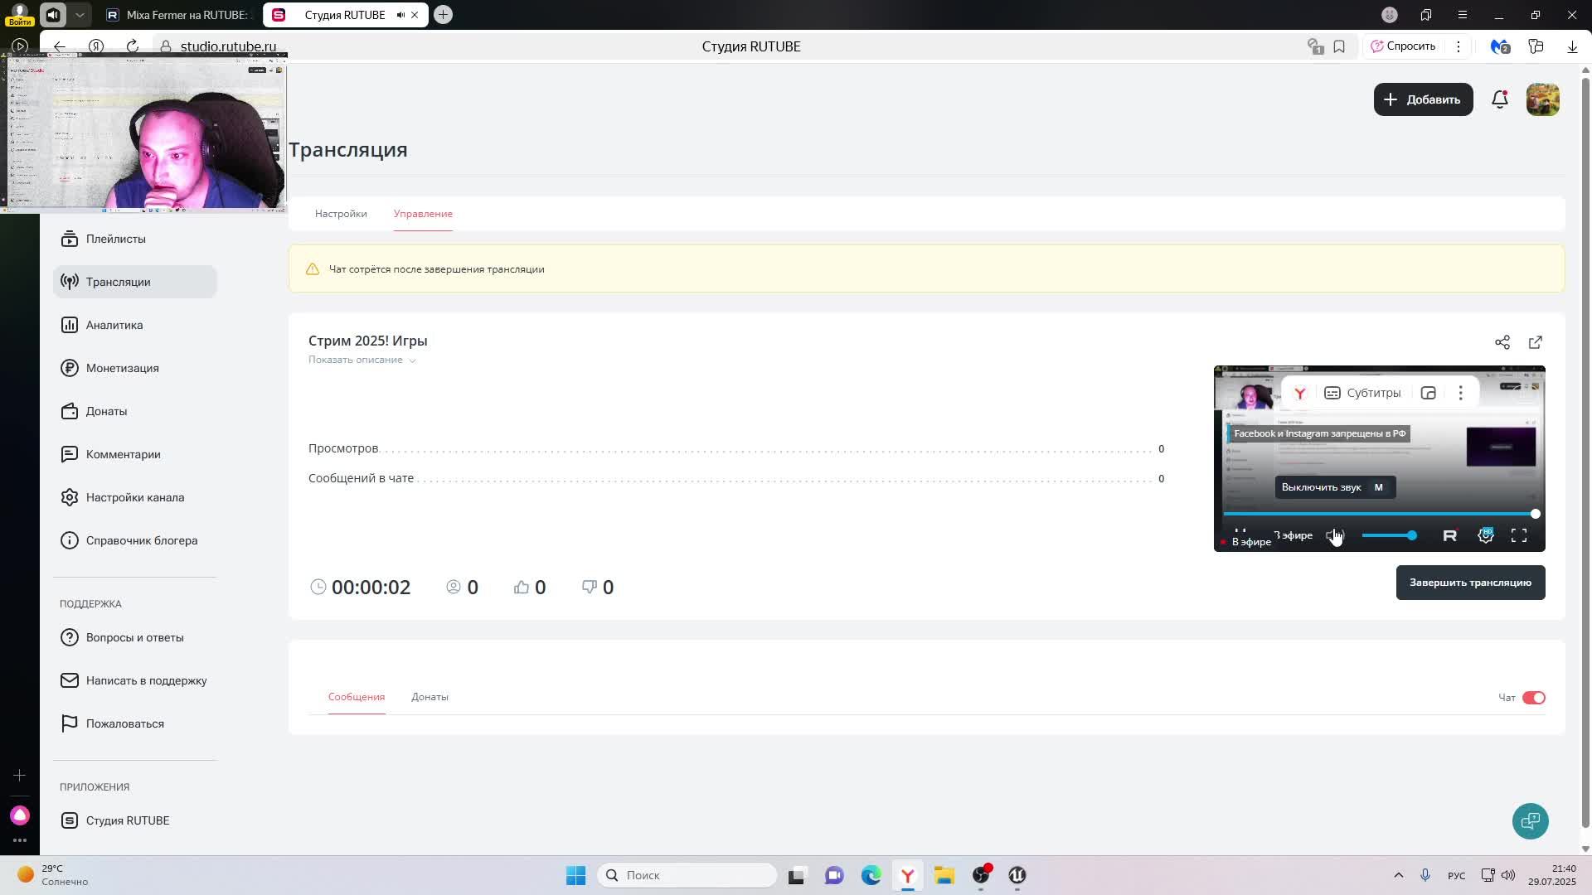1592x895 pixels.
Task: Open three-dot menu on player overlay
Action: 1460,393
